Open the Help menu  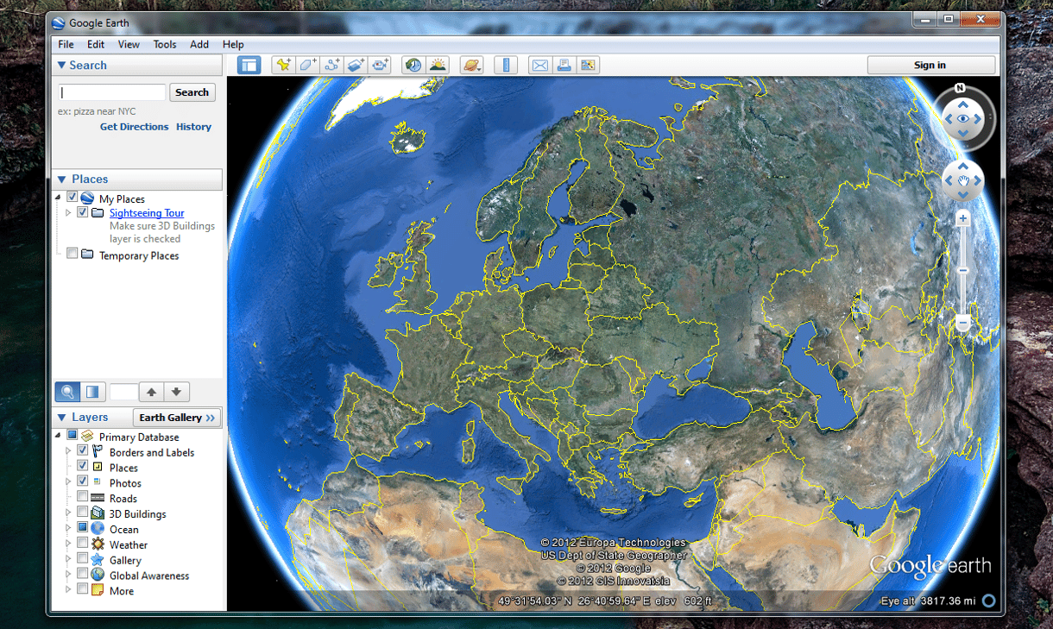(x=233, y=45)
